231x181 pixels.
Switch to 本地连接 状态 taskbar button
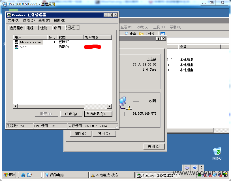pos(112,175)
